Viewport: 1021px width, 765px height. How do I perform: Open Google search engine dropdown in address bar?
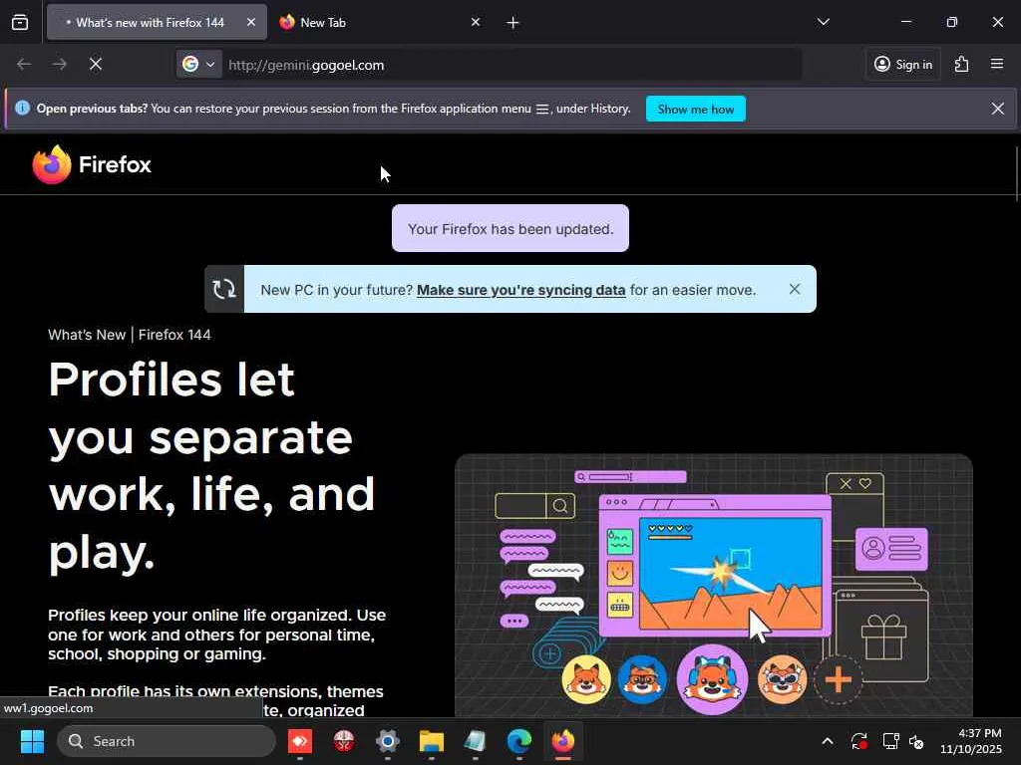tap(198, 64)
